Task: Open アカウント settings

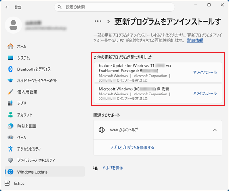Action: click(x=45, y=114)
